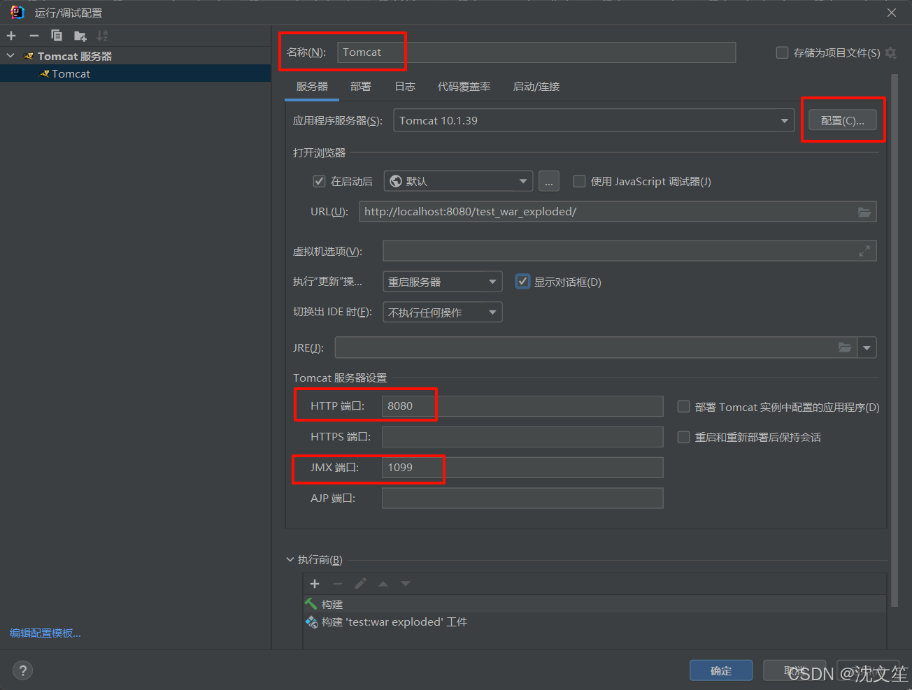Switch to the 日志 tab
The width and height of the screenshot is (912, 690).
pyautogui.click(x=405, y=87)
